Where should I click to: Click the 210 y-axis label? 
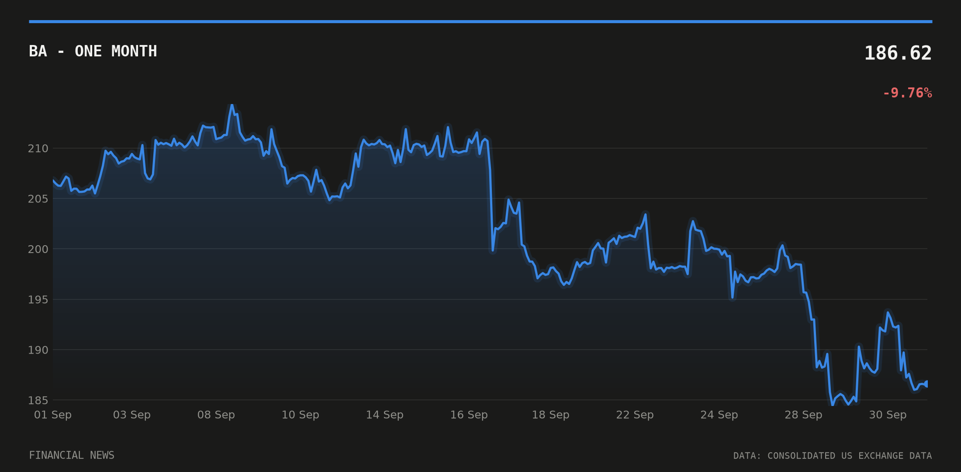pyautogui.click(x=38, y=149)
